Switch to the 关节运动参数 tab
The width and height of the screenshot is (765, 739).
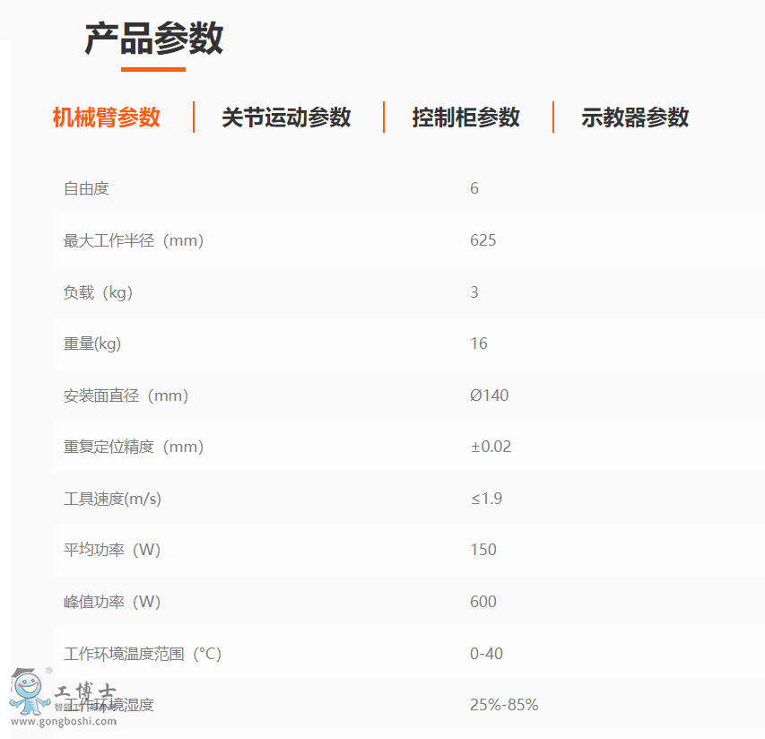coord(286,117)
